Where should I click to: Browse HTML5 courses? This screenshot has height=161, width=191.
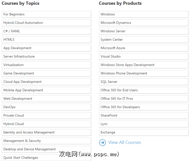coord(46,40)
